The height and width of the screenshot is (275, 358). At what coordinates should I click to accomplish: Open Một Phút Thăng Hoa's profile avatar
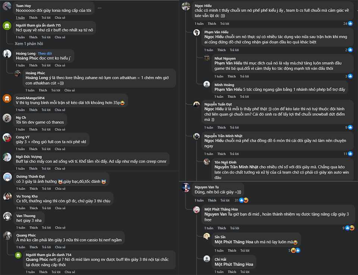(x=197, y=210)
